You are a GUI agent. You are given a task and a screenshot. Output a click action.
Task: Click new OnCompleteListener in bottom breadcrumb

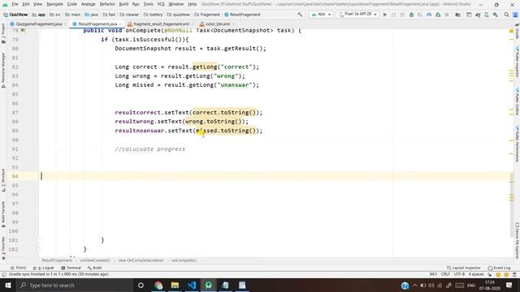click(141, 260)
